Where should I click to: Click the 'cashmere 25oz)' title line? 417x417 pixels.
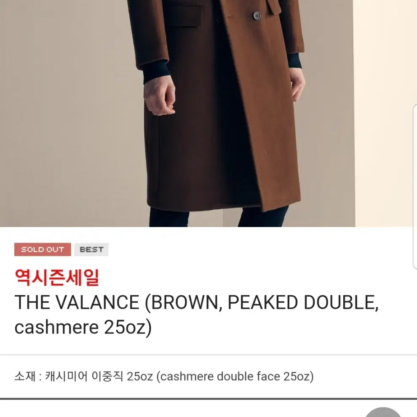(x=83, y=327)
